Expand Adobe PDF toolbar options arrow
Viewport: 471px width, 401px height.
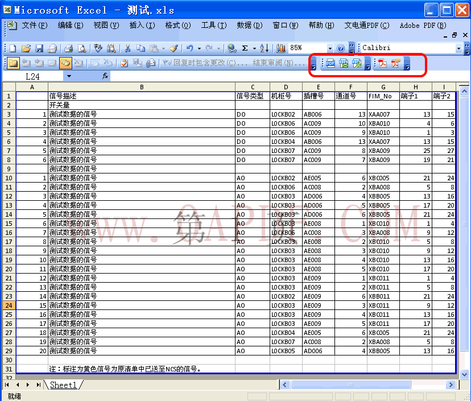[x=407, y=64]
